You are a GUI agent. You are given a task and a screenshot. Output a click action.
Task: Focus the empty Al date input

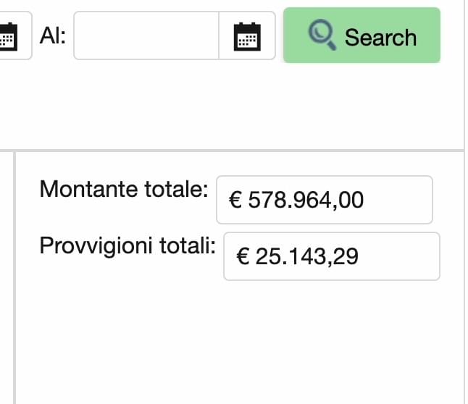point(146,35)
